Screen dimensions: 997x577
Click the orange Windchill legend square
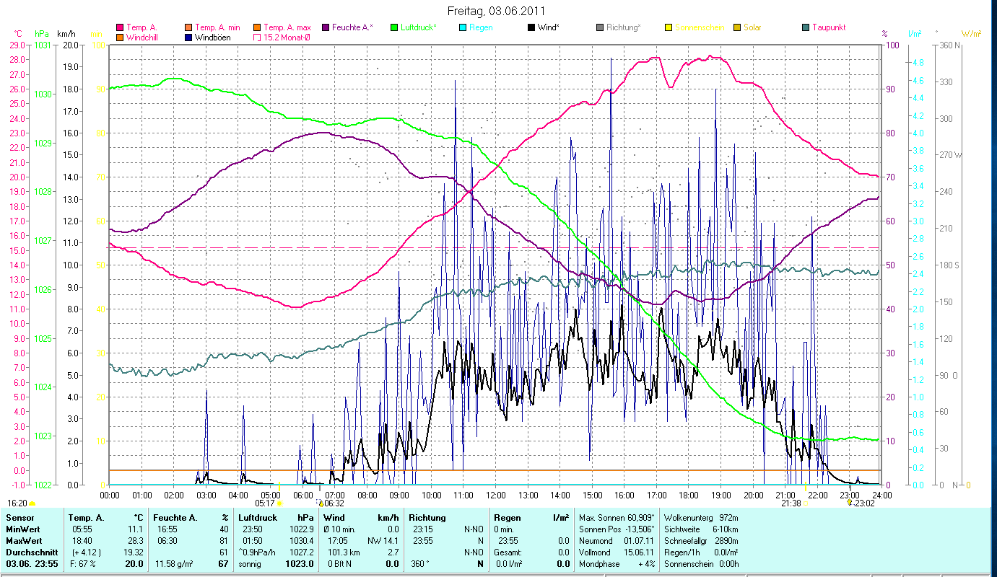pyautogui.click(x=120, y=37)
